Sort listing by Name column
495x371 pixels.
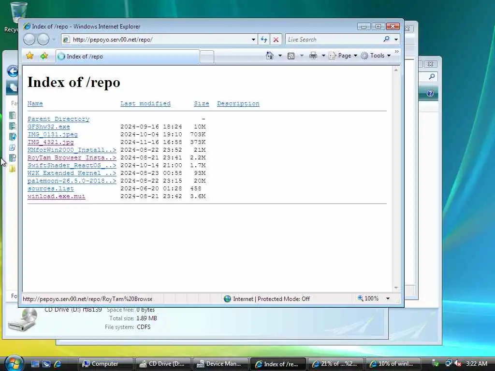point(35,103)
